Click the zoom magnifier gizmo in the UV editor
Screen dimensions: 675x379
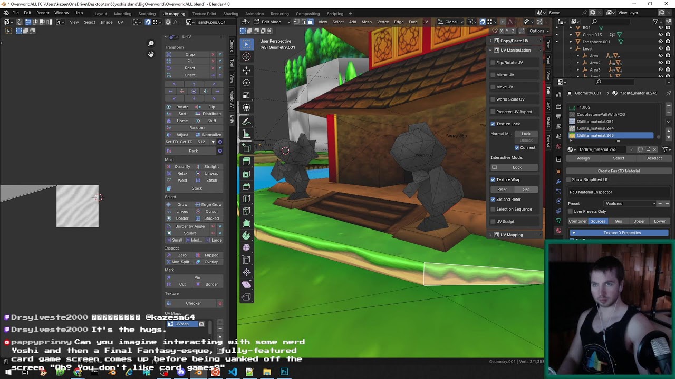tap(151, 44)
